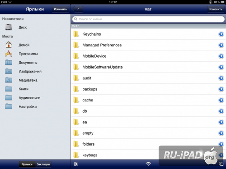This screenshot has width=226, height=169.
Task: Show details arrow for db
Action: pos(221,111)
